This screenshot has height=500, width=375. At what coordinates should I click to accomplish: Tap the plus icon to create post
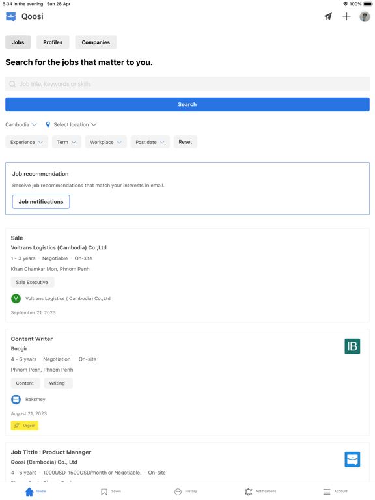tap(346, 16)
